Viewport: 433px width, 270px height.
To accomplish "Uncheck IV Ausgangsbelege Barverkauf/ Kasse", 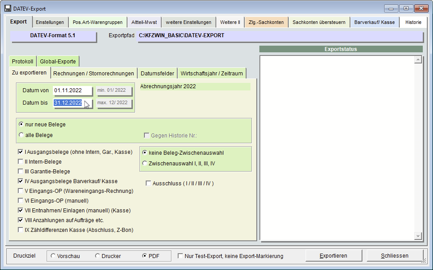I will tap(20, 181).
